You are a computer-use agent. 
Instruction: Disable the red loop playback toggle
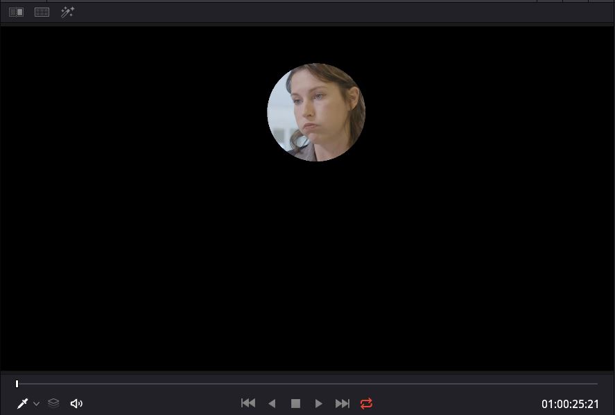coord(366,403)
